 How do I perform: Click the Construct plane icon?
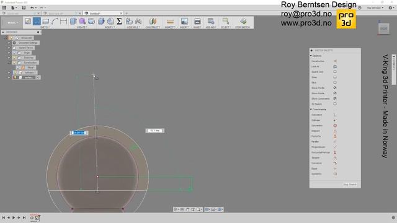153,21
